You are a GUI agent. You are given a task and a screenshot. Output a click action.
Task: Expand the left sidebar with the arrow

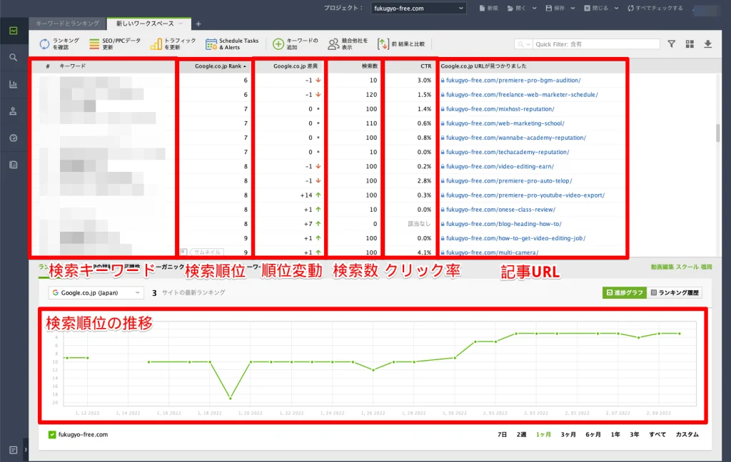(26, 450)
